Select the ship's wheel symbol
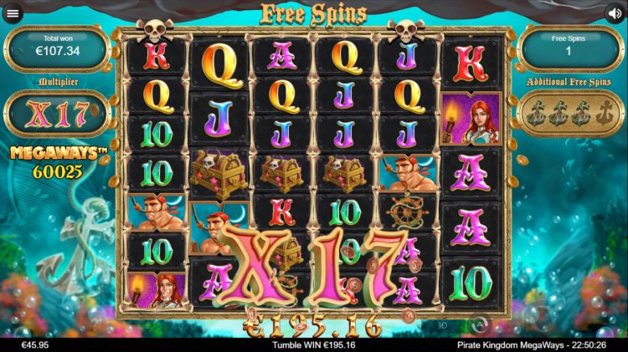Image resolution: width=628 pixels, height=352 pixels. pos(408,212)
